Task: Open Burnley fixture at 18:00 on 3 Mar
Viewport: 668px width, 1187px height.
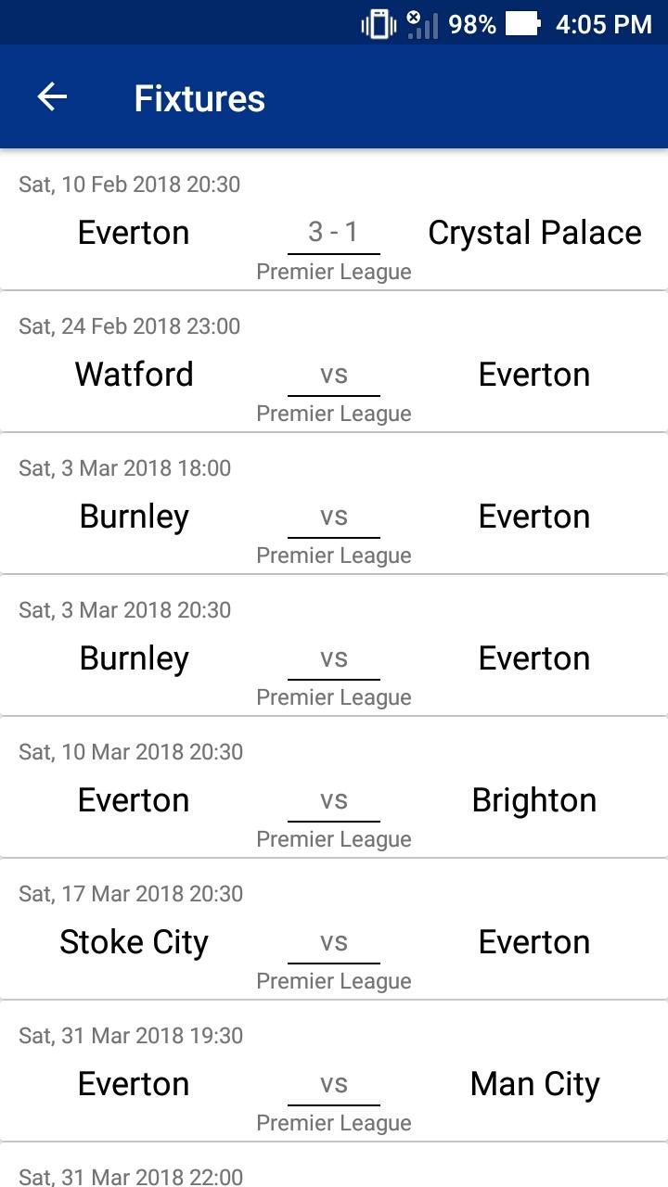Action: (x=334, y=504)
